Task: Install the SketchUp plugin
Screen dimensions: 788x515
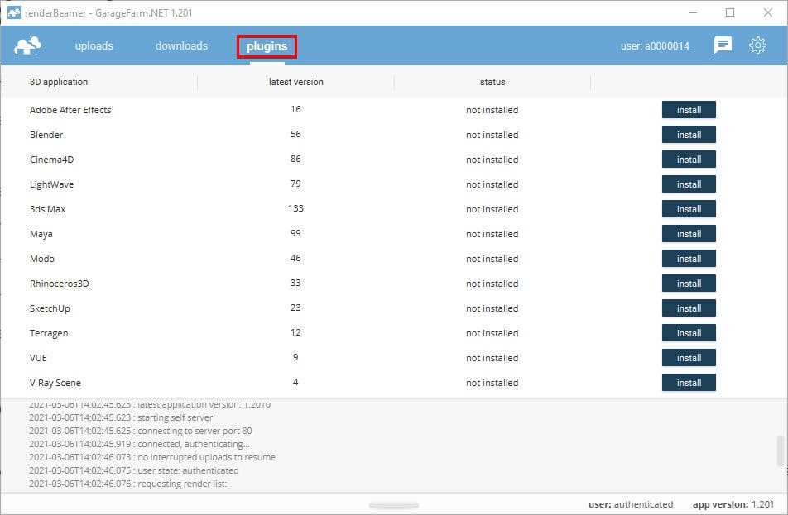Action: [689, 308]
